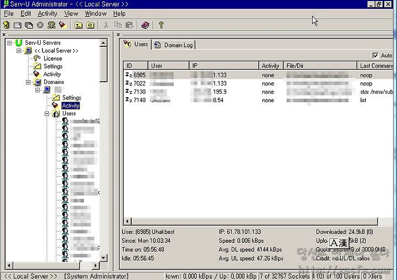
Task: Open the View menu
Action: (x=71, y=13)
